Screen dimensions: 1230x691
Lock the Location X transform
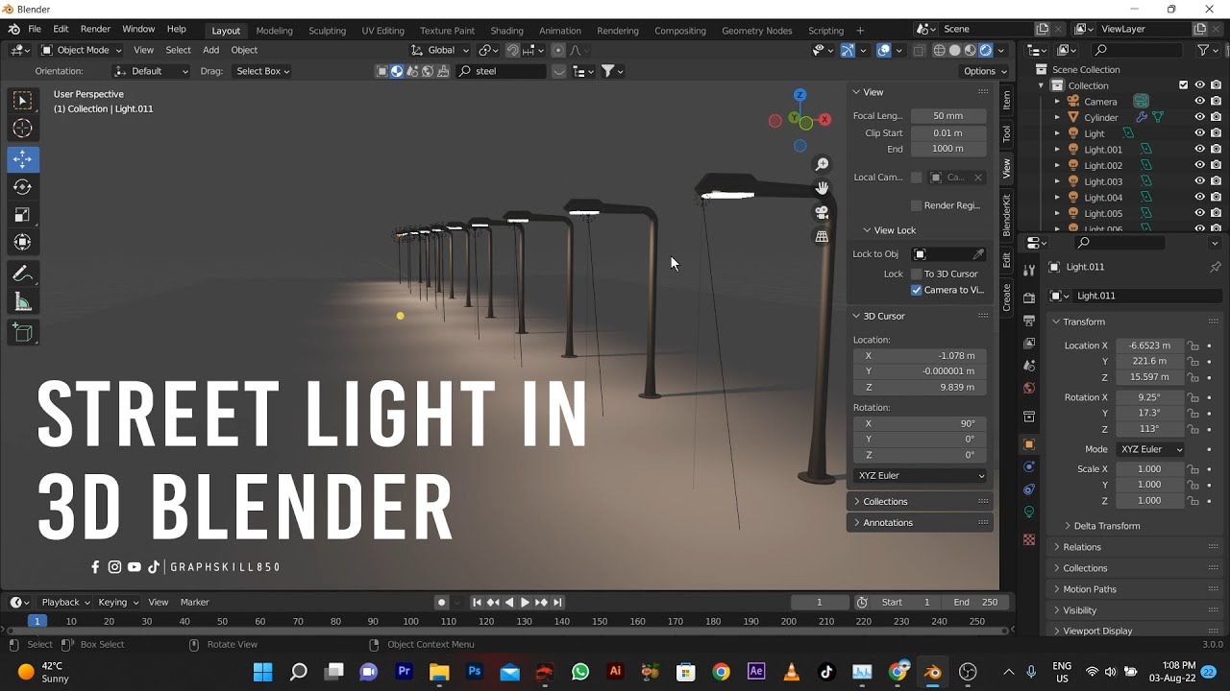(x=1193, y=345)
